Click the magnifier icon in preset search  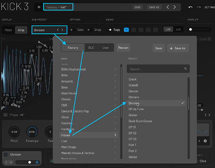(x=185, y=69)
